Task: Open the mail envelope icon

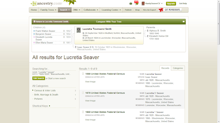Action: pos(131,4)
